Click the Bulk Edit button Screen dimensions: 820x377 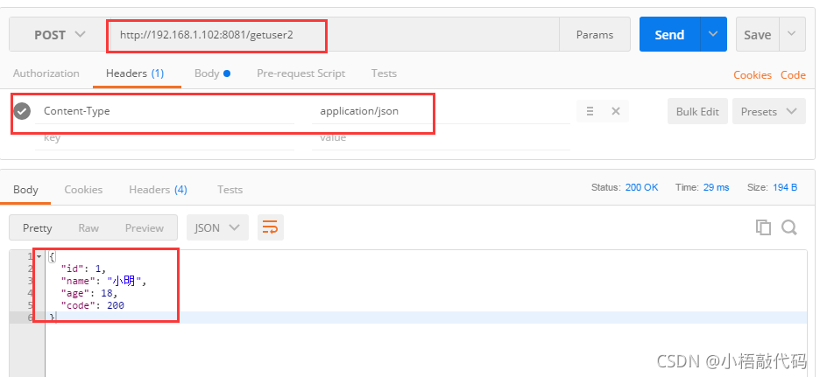click(697, 111)
